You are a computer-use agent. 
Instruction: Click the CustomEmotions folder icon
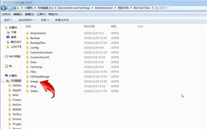(x=28, y=52)
